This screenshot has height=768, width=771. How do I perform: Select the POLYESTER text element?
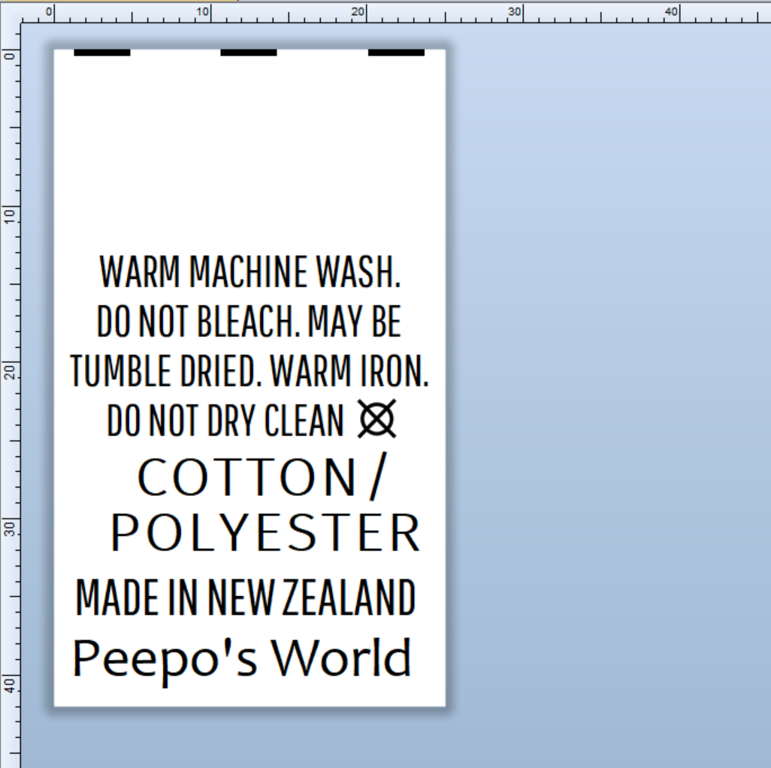(267, 531)
